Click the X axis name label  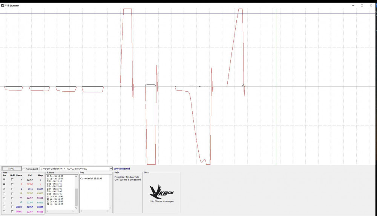coord(21,180)
